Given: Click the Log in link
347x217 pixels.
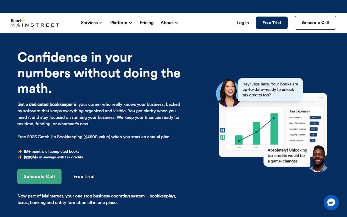Looking at the screenshot, I should [x=243, y=23].
